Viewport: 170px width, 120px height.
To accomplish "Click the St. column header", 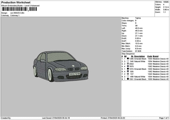I will pyautogui.click(x=132, y=56).
